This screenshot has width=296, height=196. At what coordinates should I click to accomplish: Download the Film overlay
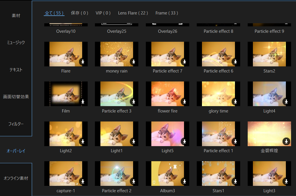pos(83,101)
